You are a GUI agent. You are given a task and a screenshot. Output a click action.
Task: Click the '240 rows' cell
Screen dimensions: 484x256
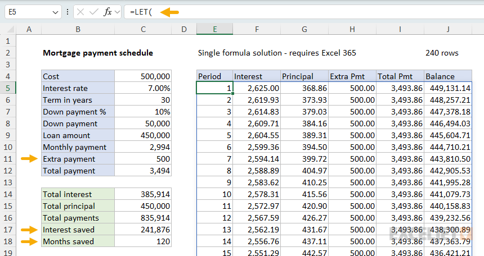(442, 53)
